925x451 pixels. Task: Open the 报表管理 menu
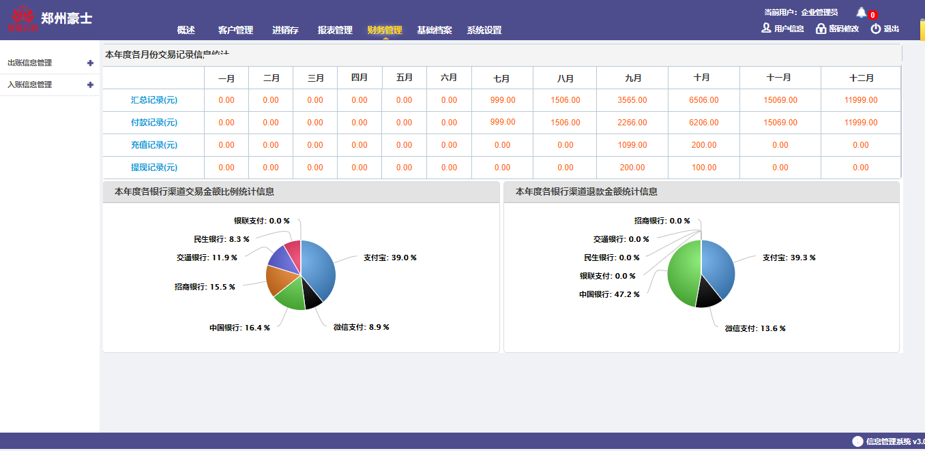pyautogui.click(x=335, y=30)
